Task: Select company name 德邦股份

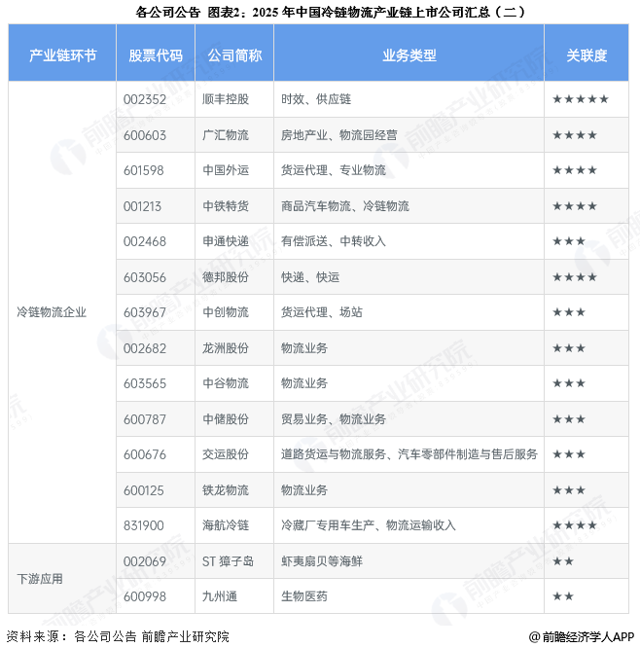Action: coord(226,277)
